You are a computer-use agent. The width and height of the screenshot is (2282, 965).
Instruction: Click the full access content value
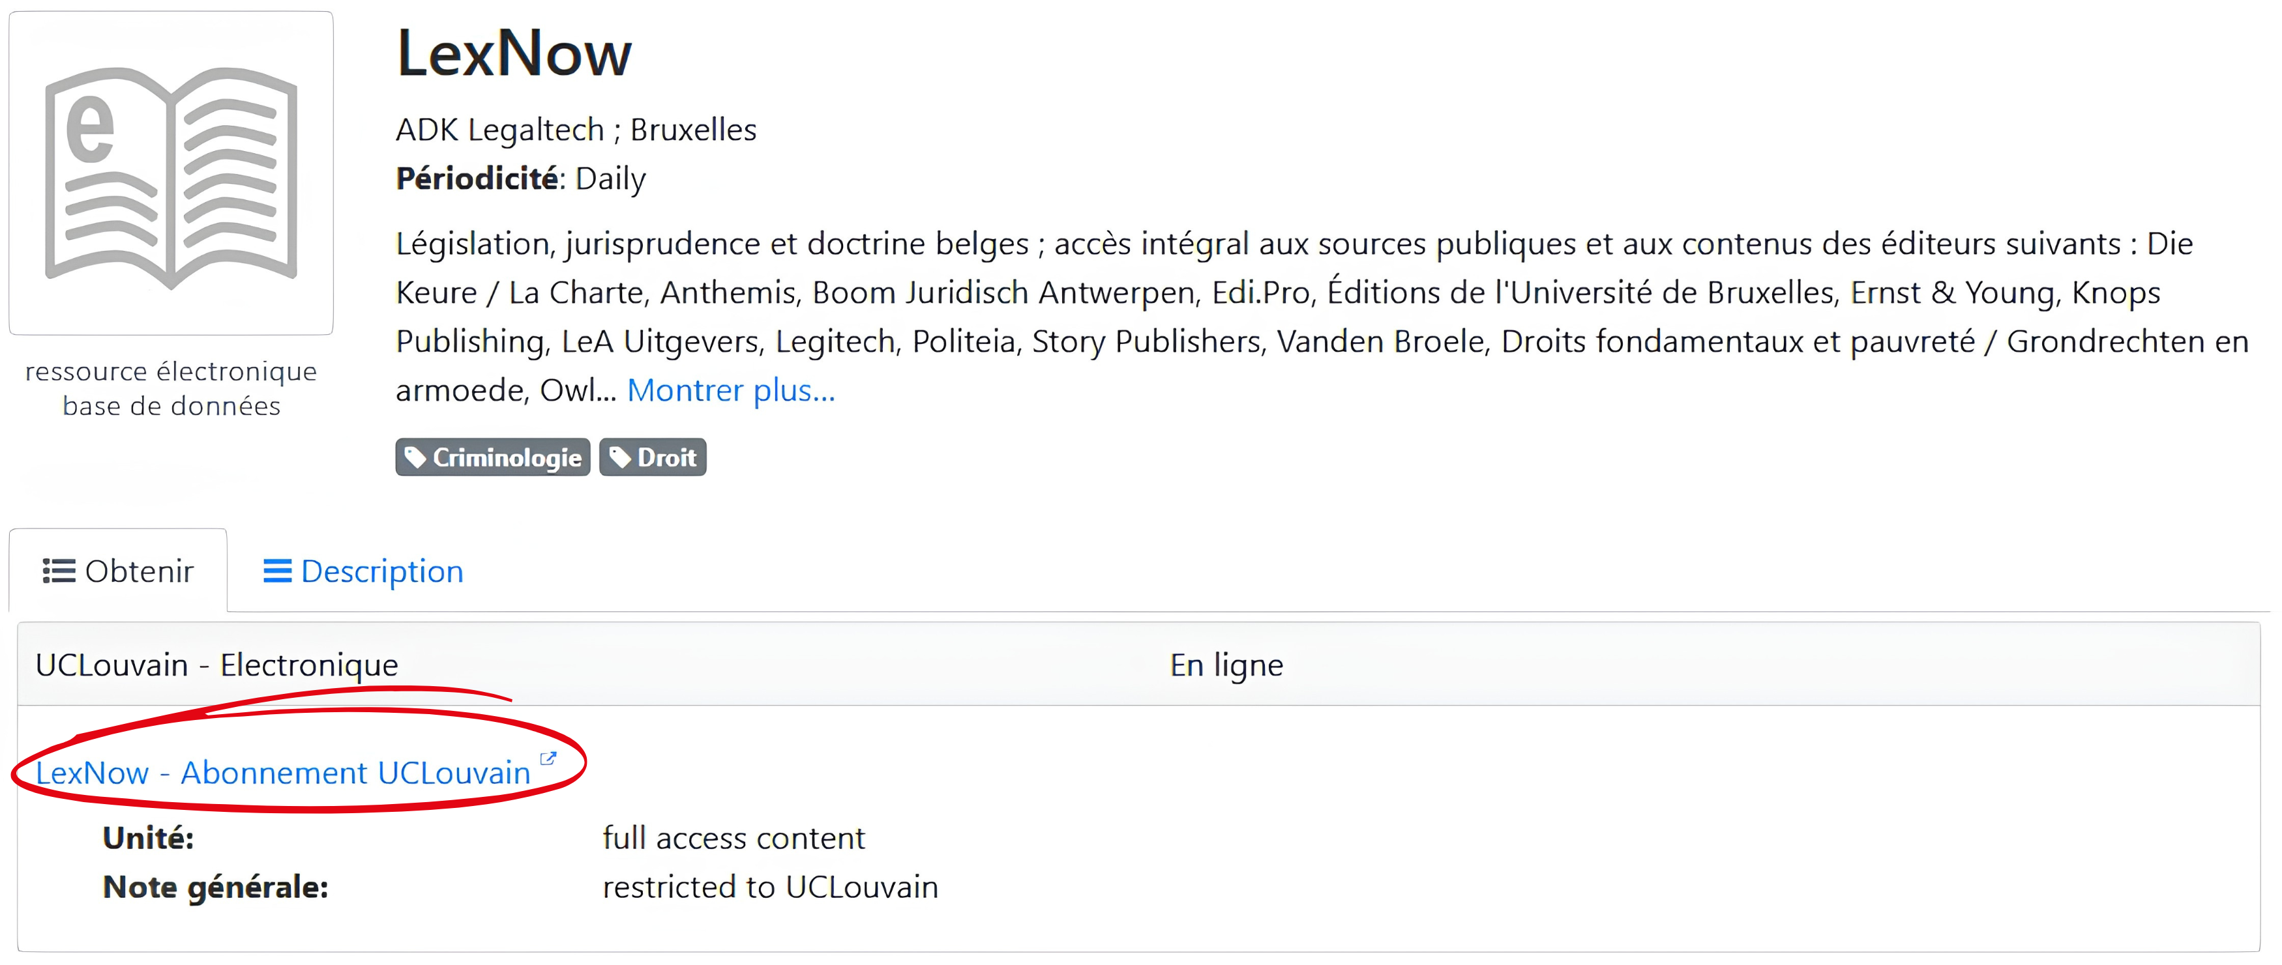734,839
